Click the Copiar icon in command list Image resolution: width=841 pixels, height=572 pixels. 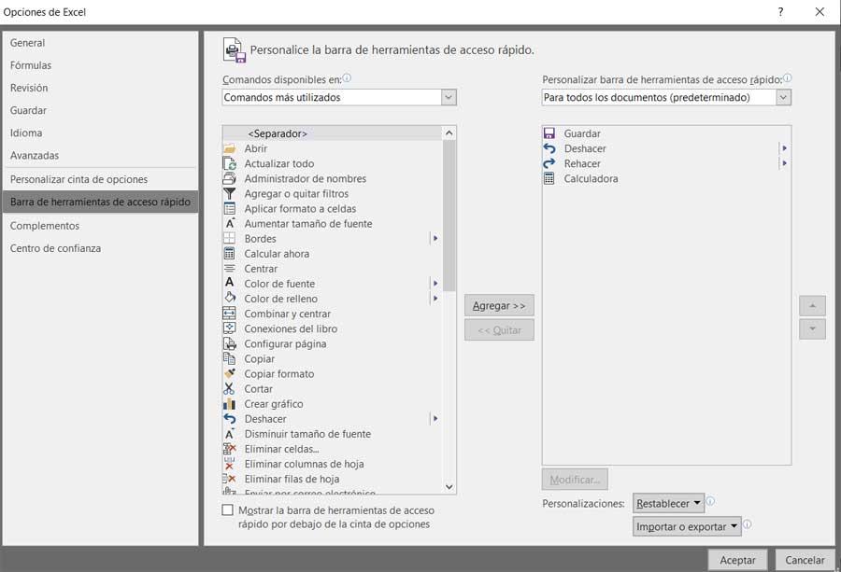pyautogui.click(x=230, y=358)
